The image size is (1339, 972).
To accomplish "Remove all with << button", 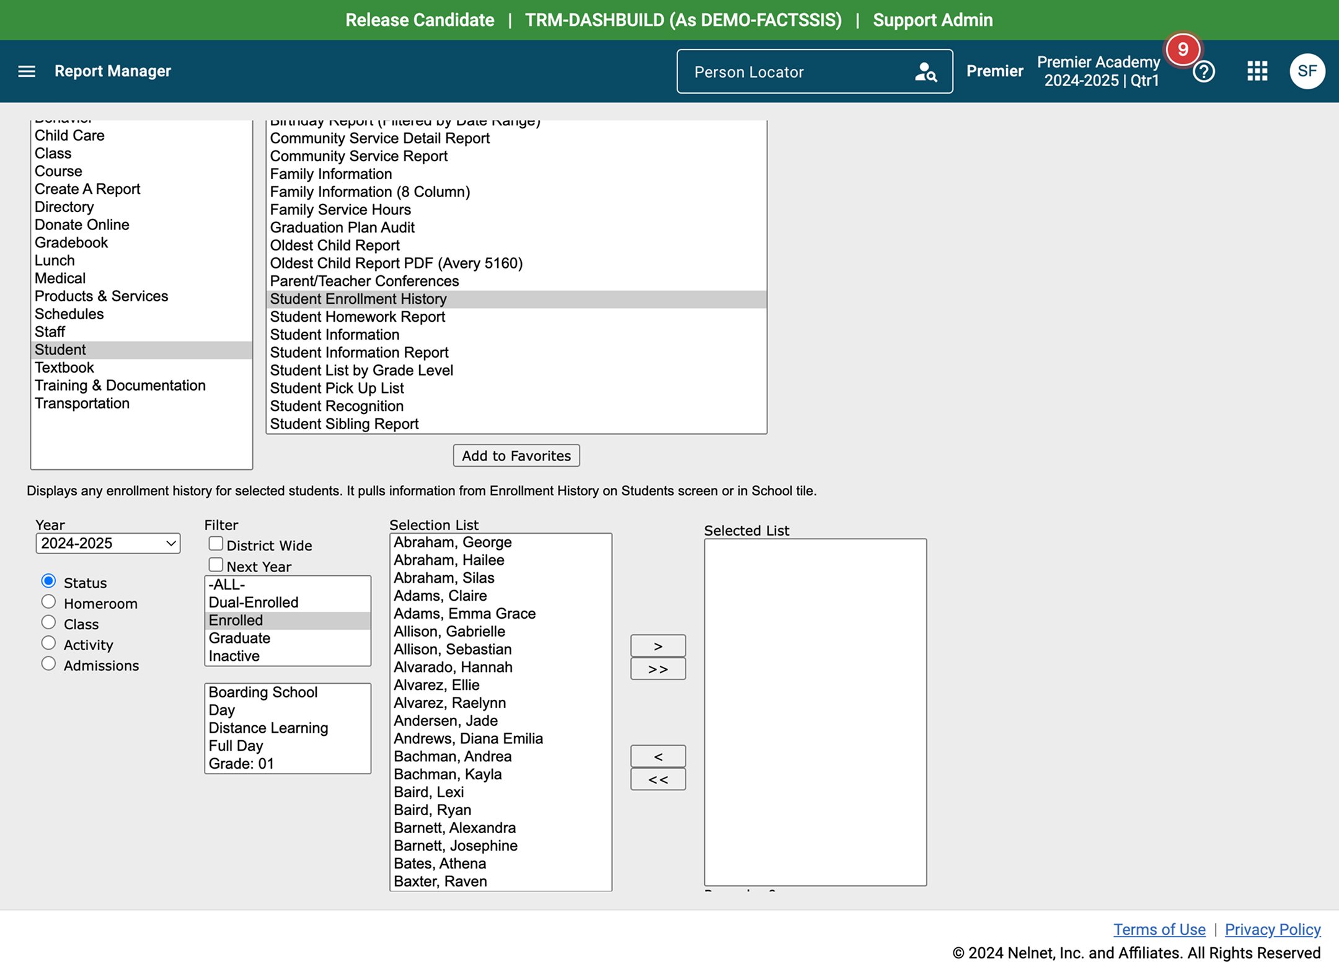I will (x=658, y=779).
